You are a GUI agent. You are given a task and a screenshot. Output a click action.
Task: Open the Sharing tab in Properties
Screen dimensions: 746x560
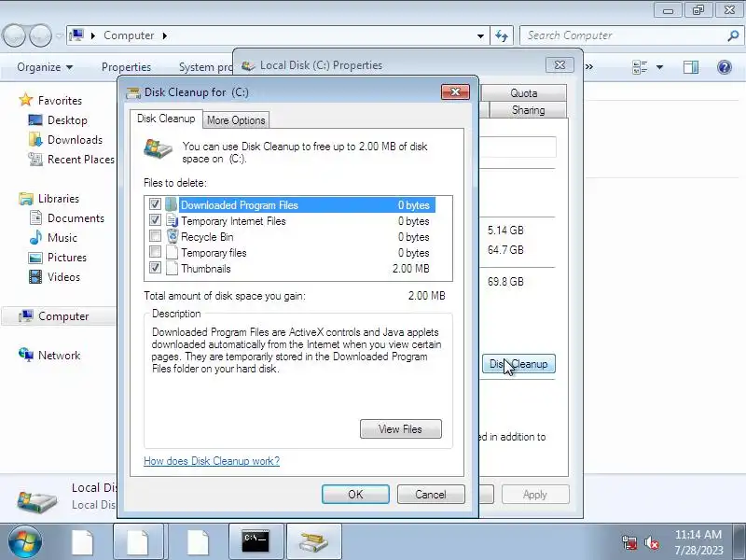[x=528, y=110]
